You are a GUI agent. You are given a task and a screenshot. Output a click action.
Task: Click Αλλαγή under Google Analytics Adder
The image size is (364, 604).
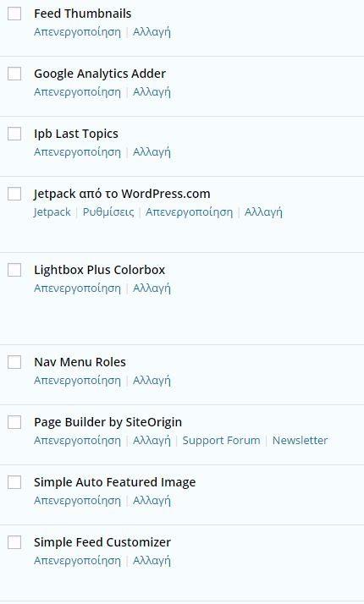[152, 92]
